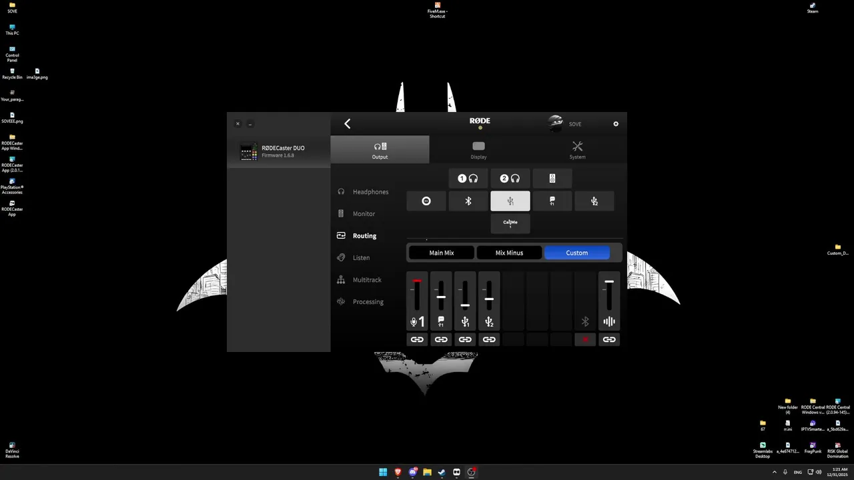The image size is (854, 480).
Task: Open the settings gear in RØDE app
Action: (616, 124)
